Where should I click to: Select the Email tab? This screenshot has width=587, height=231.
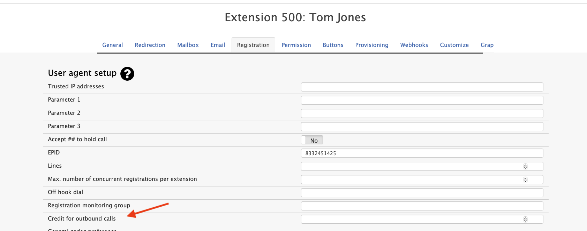pos(218,45)
